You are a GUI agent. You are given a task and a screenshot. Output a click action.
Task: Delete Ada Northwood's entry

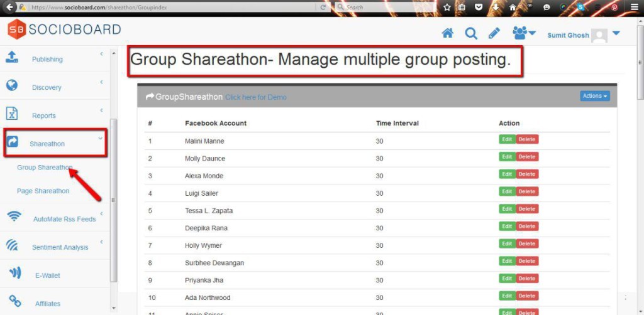pos(527,296)
